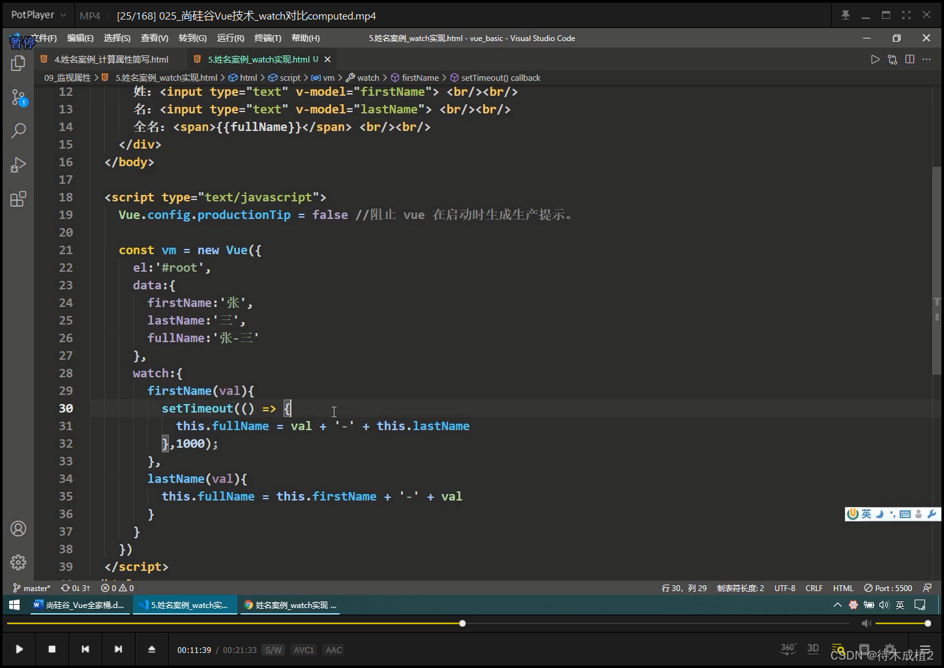Click the eject/open file button in PotPlayer
Image resolution: width=944 pixels, height=668 pixels.
(151, 649)
